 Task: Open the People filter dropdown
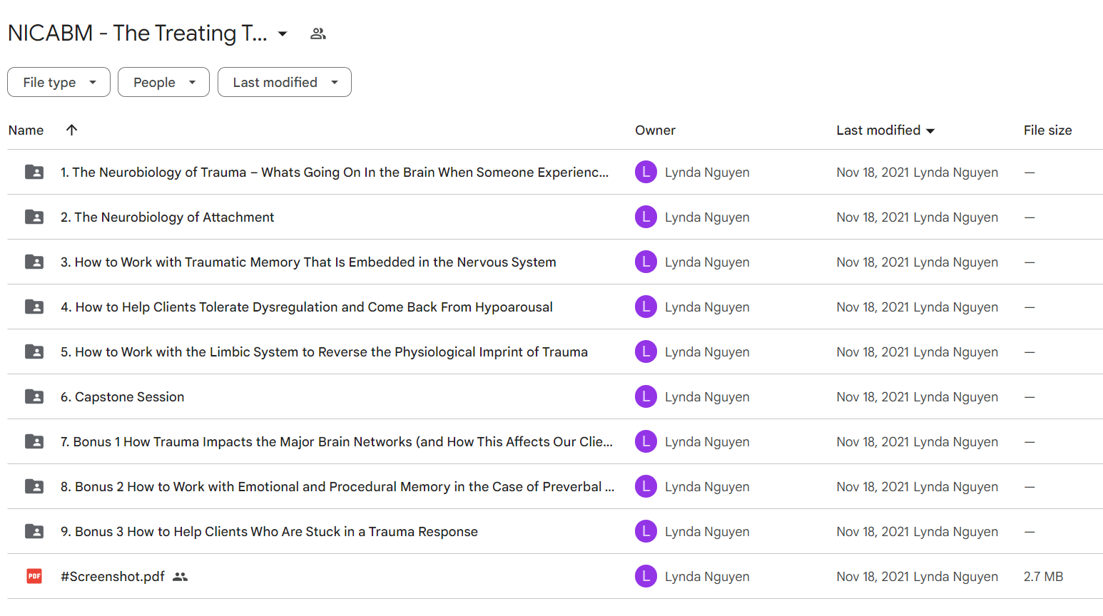coord(163,82)
